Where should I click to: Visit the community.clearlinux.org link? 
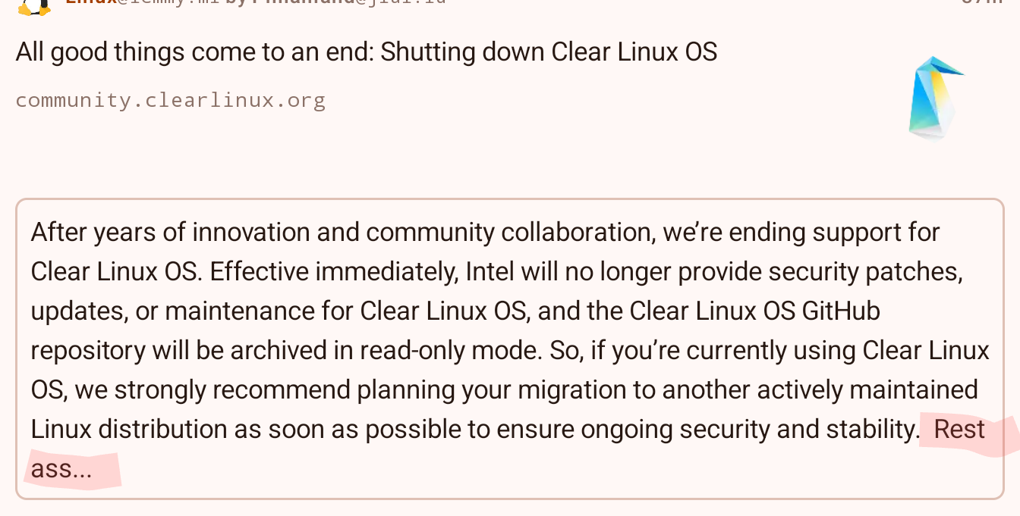[170, 100]
